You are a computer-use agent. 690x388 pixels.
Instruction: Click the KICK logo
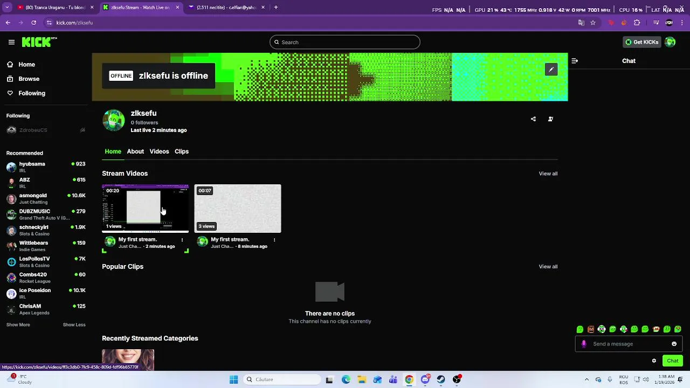coord(39,42)
